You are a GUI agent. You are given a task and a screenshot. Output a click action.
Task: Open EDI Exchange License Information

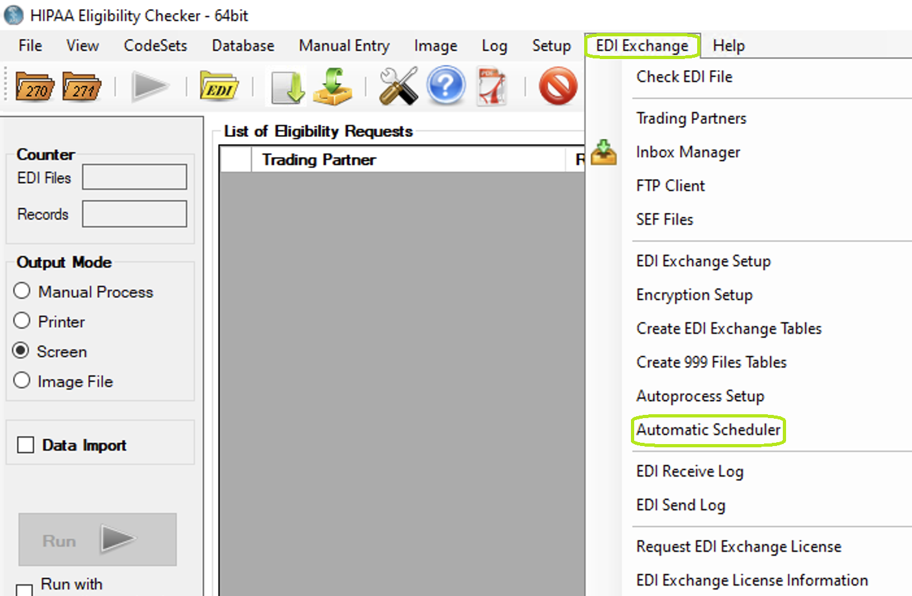pos(752,580)
